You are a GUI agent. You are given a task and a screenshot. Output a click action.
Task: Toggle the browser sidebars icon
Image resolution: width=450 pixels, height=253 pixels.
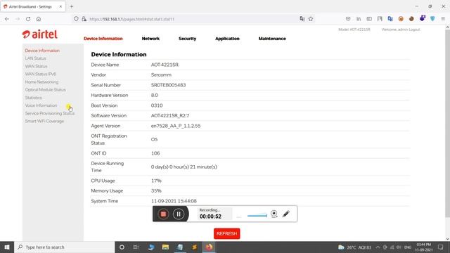click(x=369, y=19)
